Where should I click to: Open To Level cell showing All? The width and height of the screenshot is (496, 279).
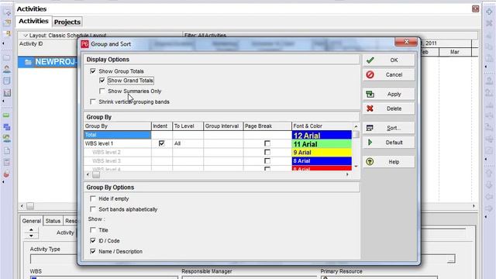pos(188,143)
